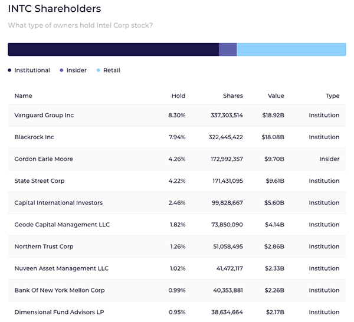Click shares value 38,634,664
This screenshot has height=322, width=354.
[x=227, y=313]
